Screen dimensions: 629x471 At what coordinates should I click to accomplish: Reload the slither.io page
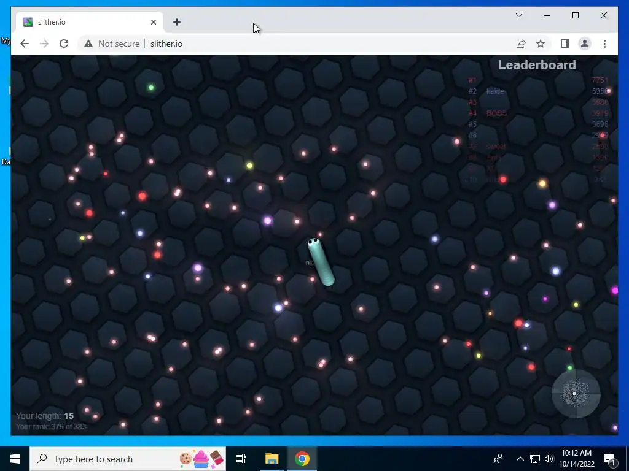64,44
